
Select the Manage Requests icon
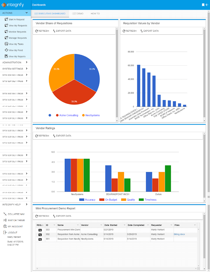[x=6, y=38]
